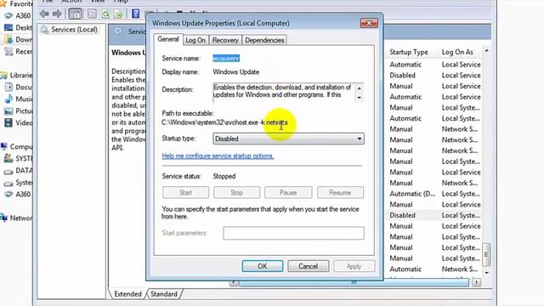
Task: Open the Recovery tab
Action: pos(225,40)
